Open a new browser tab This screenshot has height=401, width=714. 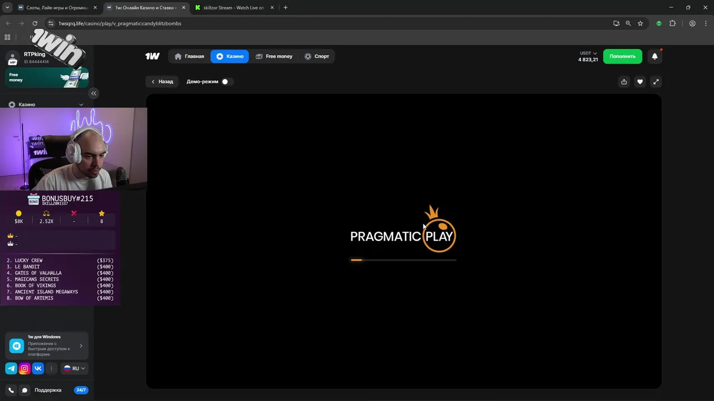286,7
